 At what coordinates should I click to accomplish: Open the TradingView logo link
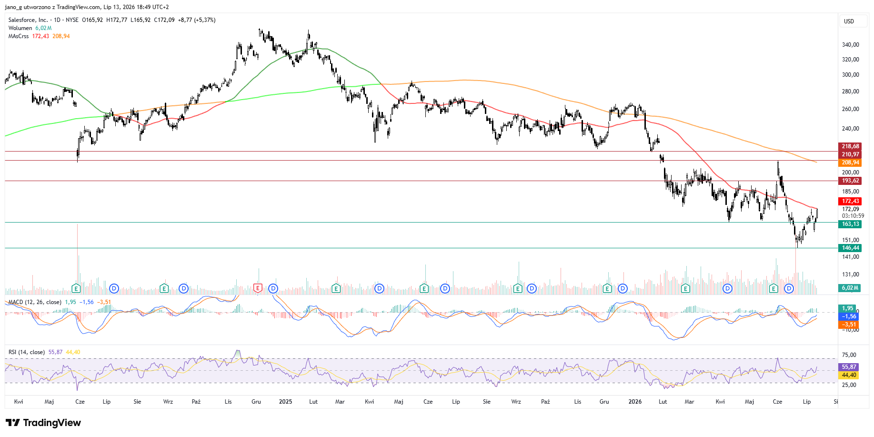pos(43,423)
